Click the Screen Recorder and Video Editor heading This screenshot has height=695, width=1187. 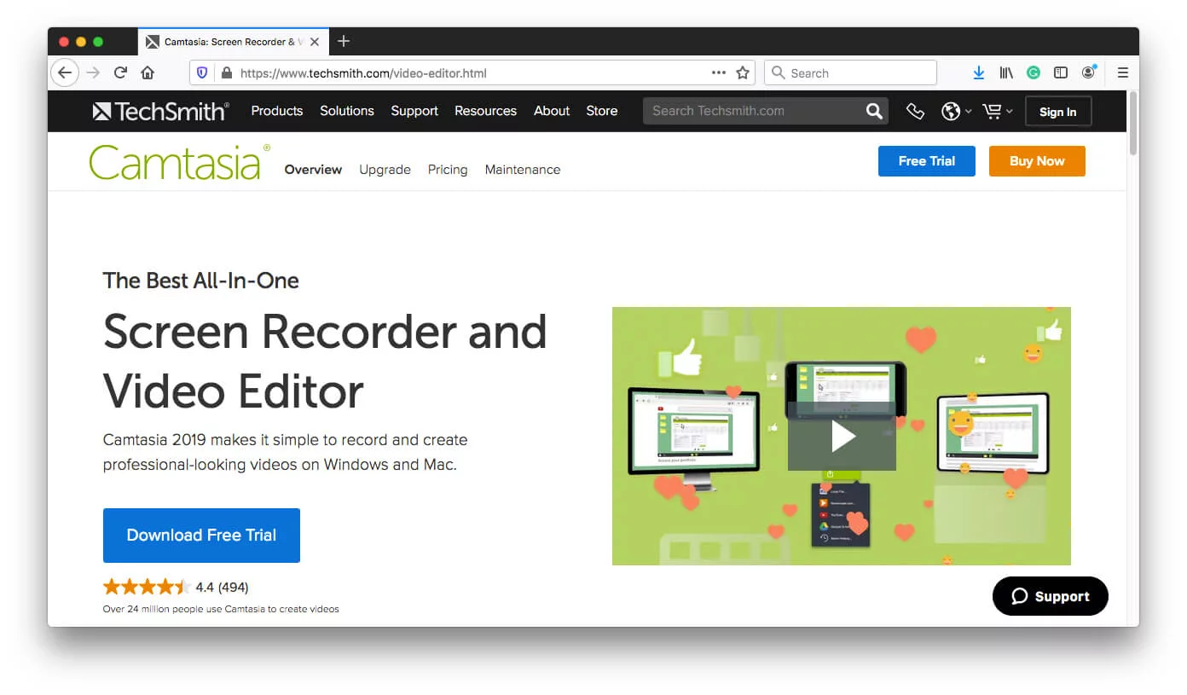pyautogui.click(x=325, y=361)
